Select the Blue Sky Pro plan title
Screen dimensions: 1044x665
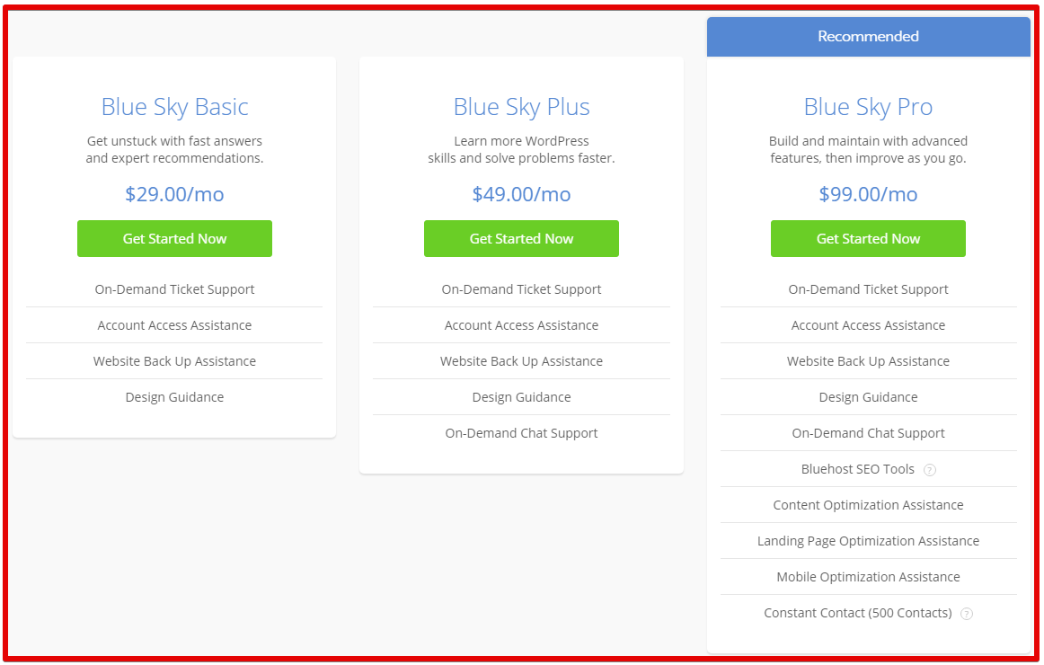click(868, 107)
